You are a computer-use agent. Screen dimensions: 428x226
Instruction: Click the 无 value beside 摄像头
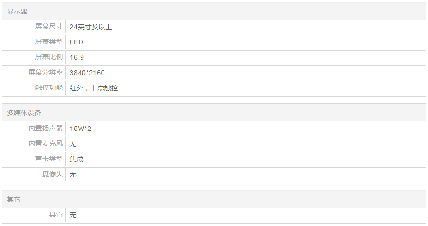73,174
